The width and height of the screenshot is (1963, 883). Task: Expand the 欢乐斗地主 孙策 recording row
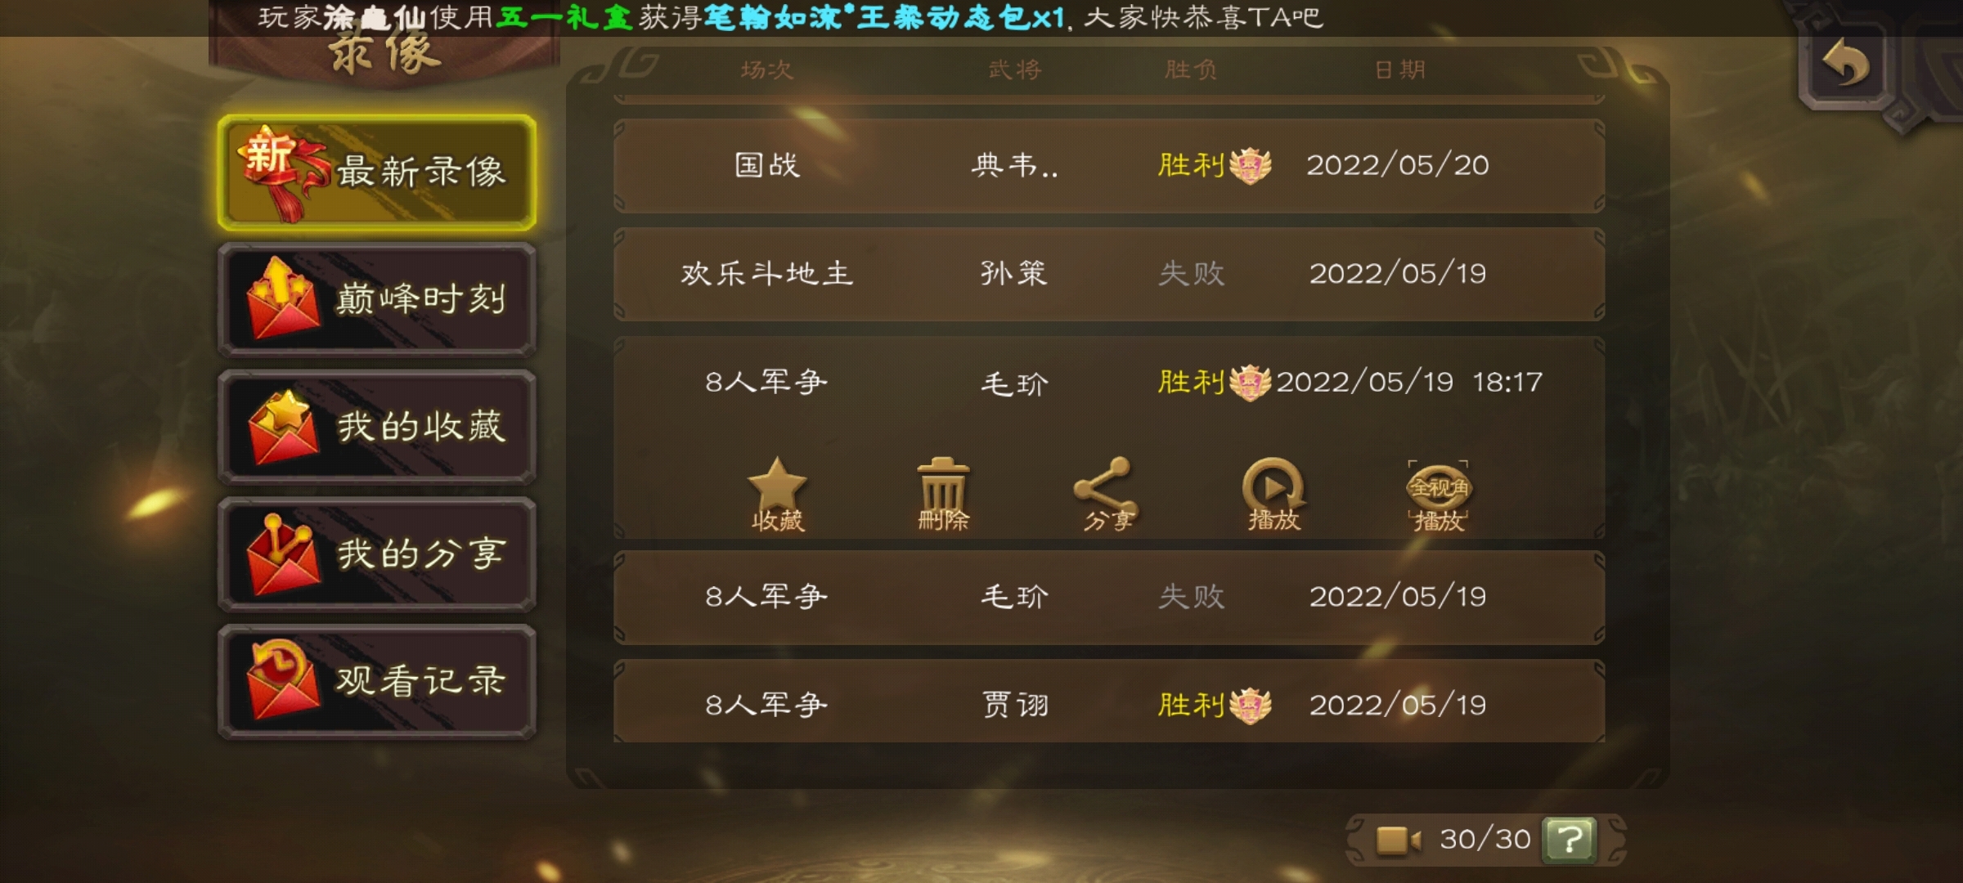pyautogui.click(x=1109, y=274)
